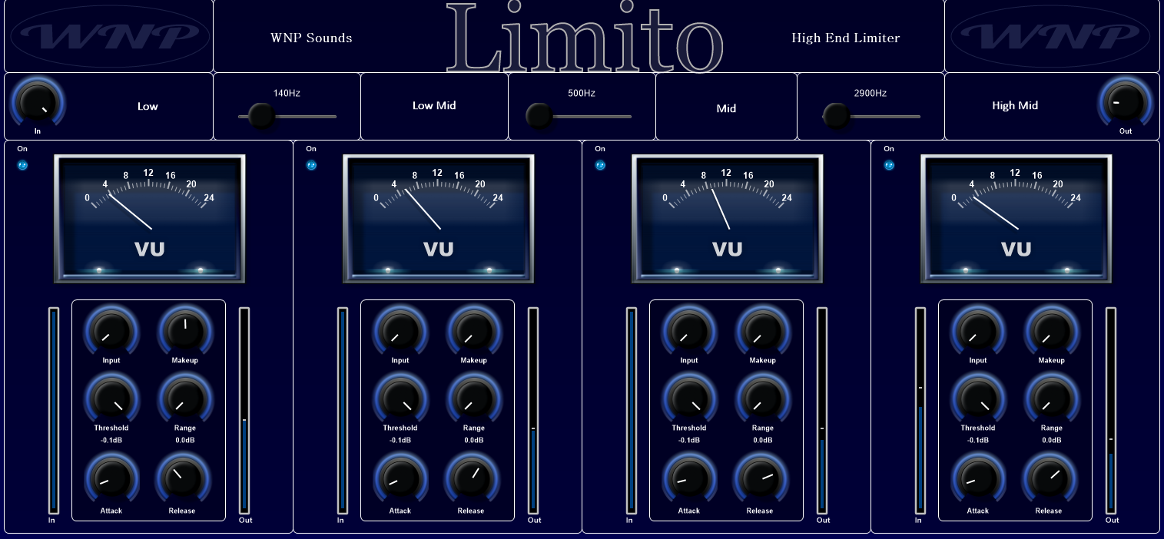The height and width of the screenshot is (539, 1164).
Task: Toggle the Low Mid band On LED
Action: 311,165
